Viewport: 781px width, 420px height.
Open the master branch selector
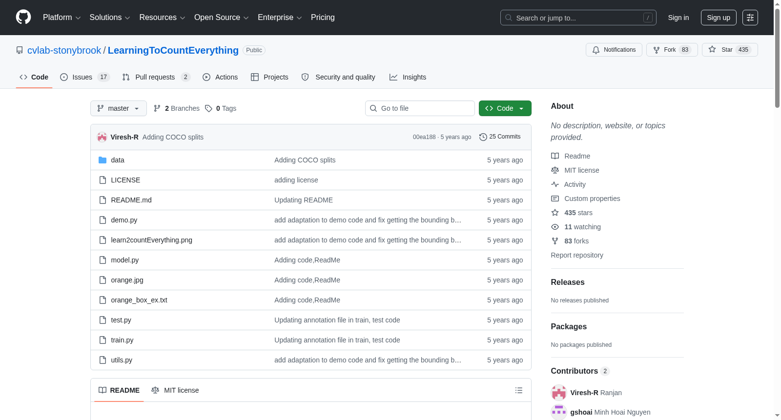(119, 108)
